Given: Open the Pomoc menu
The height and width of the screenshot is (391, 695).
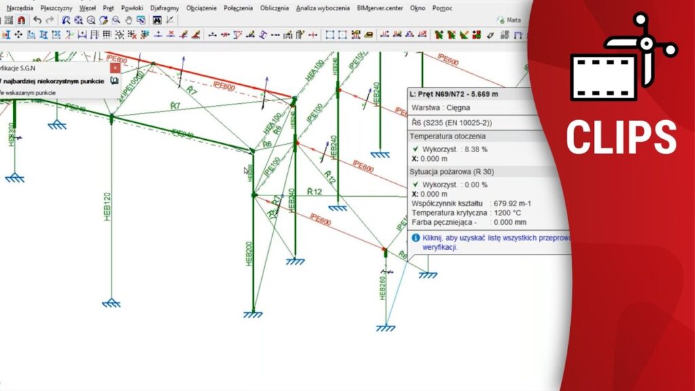Looking at the screenshot, I should point(442,8).
